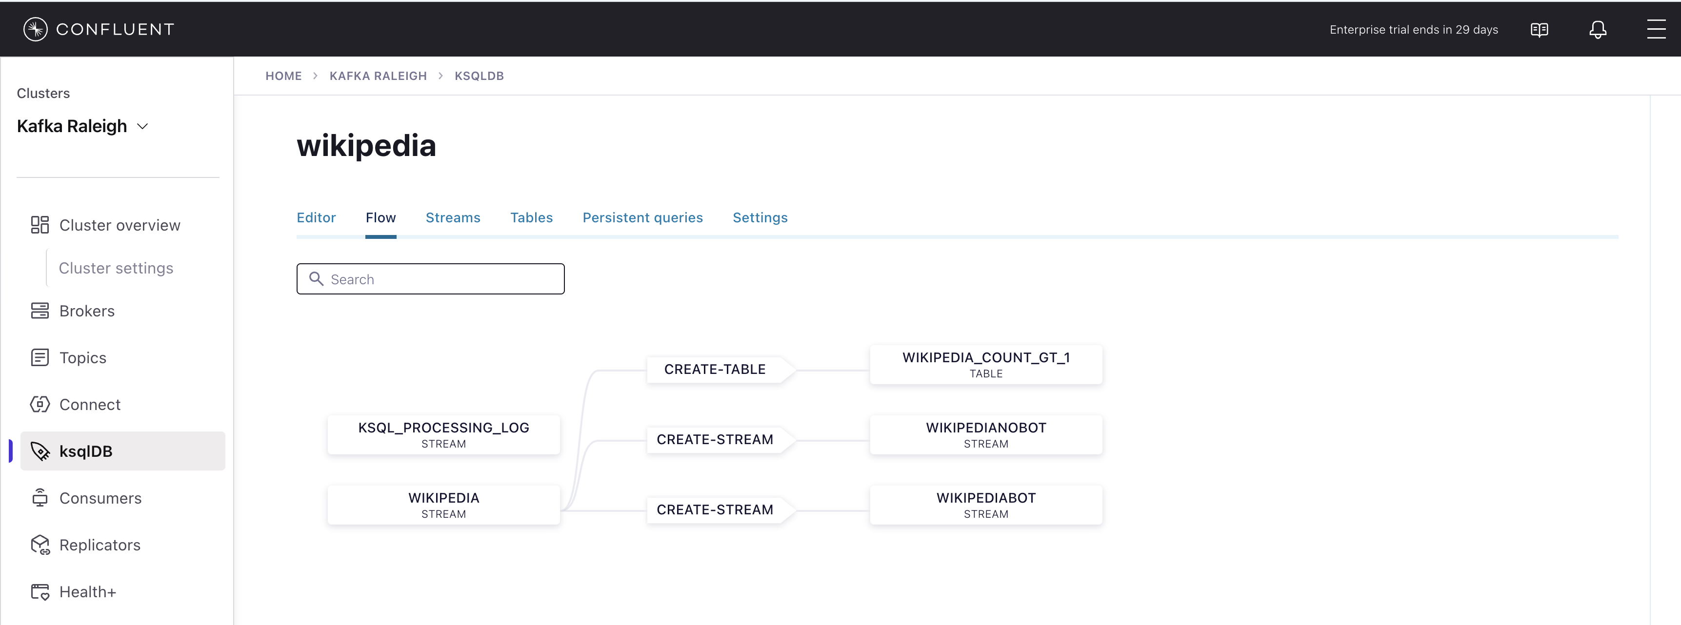Open notifications bell icon

1598,30
